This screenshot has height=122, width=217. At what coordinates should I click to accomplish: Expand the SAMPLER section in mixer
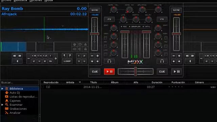135,26
